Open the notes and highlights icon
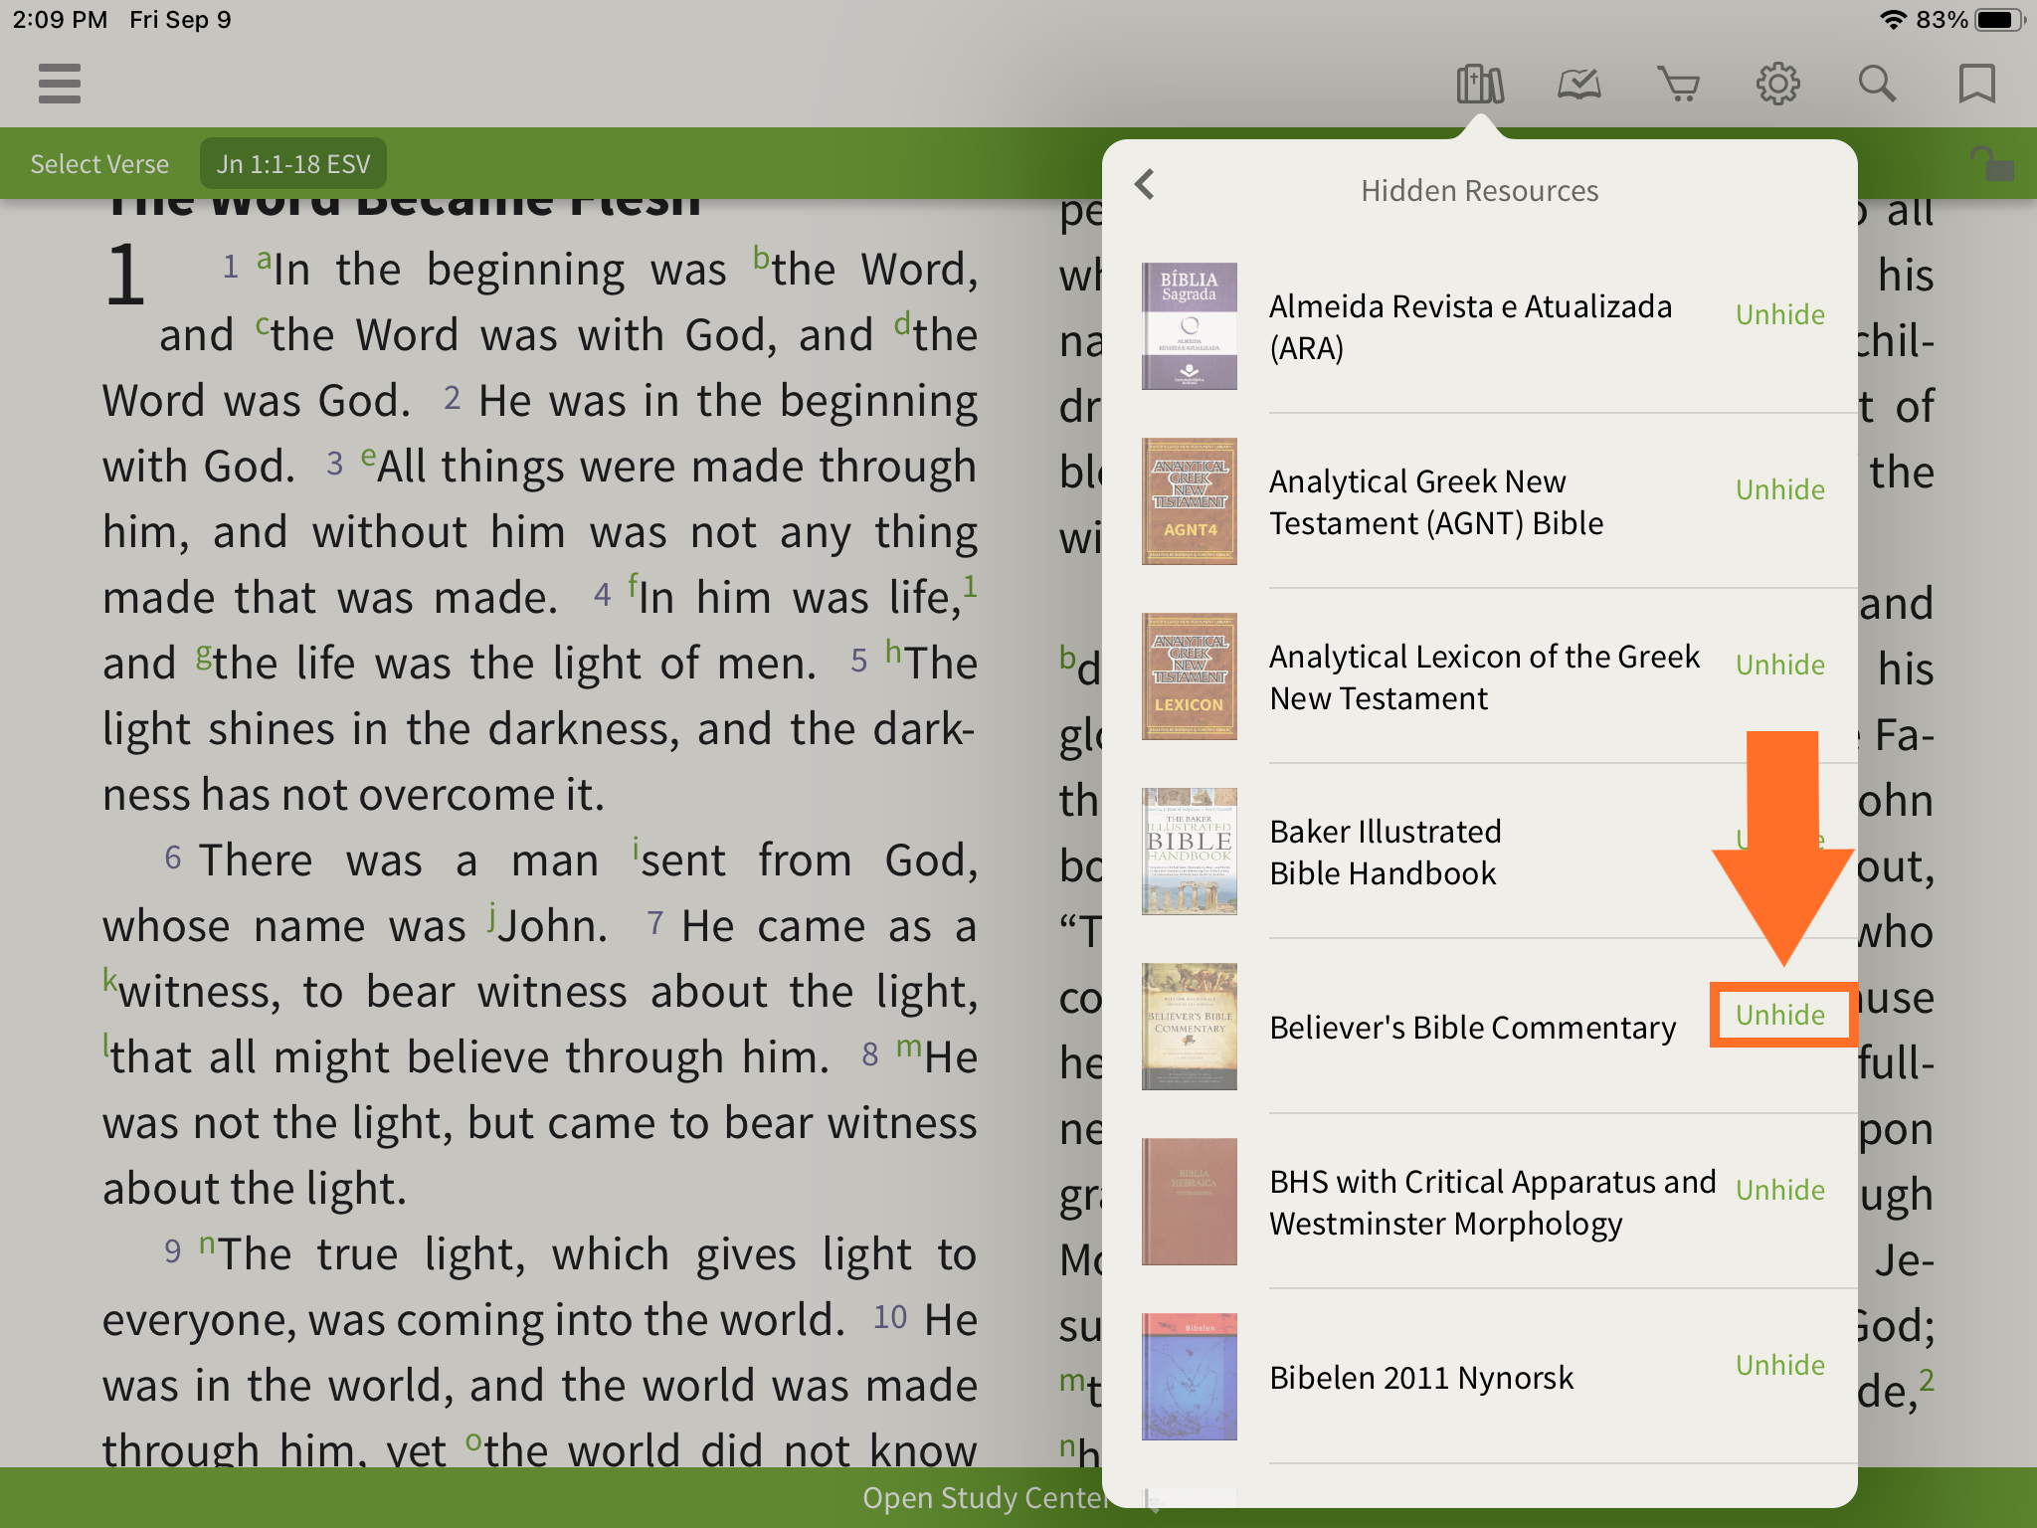Viewport: 2037px width, 1528px height. point(1578,85)
